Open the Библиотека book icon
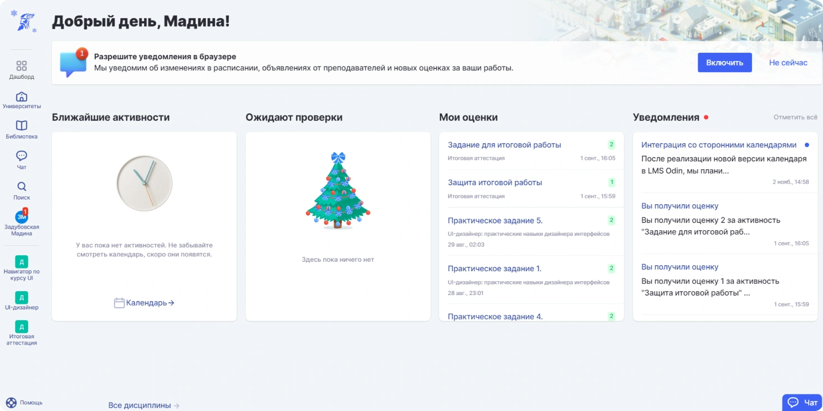 click(x=22, y=126)
